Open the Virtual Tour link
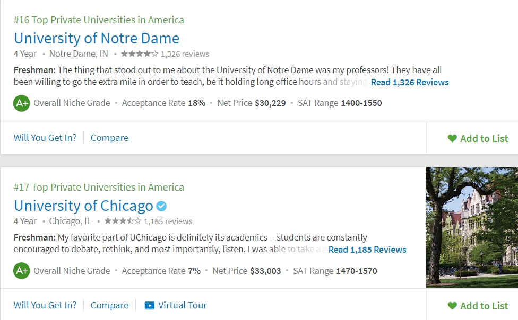The image size is (518, 320). 176,305
